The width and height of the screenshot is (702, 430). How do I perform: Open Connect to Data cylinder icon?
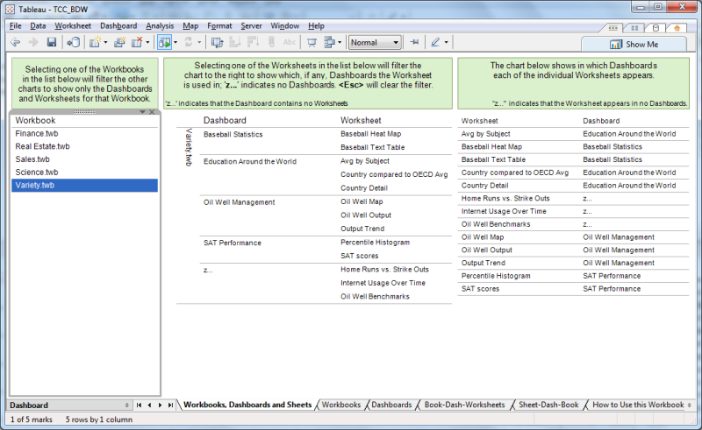(74, 42)
